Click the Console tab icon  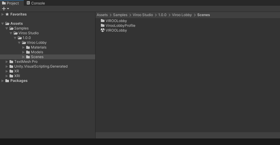click(28, 3)
